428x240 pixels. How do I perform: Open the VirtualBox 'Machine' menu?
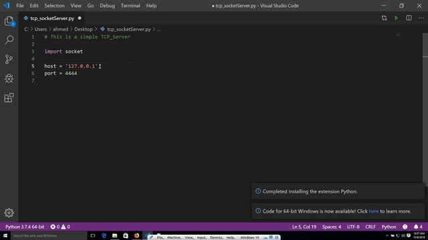174,237
